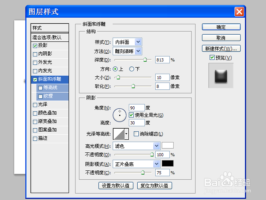Click the 深度 slider handle
The height and width of the screenshot is (200, 266).
pos(145,60)
